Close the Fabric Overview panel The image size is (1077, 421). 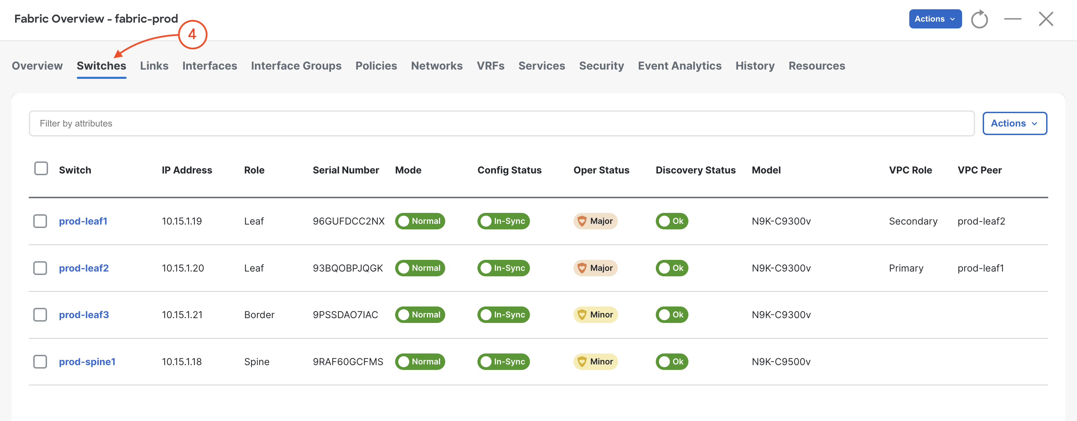click(1046, 19)
